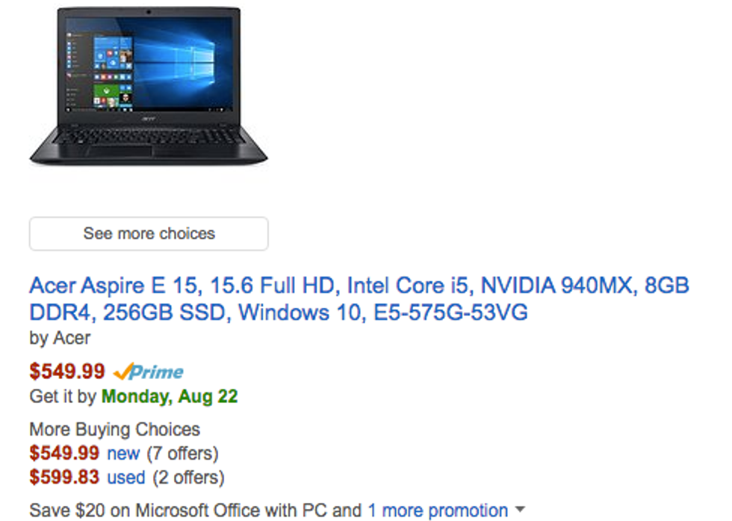
Task: Open the new offers link
Action: [123, 454]
